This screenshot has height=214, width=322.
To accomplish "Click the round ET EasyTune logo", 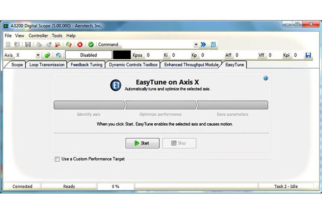I will [x=116, y=85].
